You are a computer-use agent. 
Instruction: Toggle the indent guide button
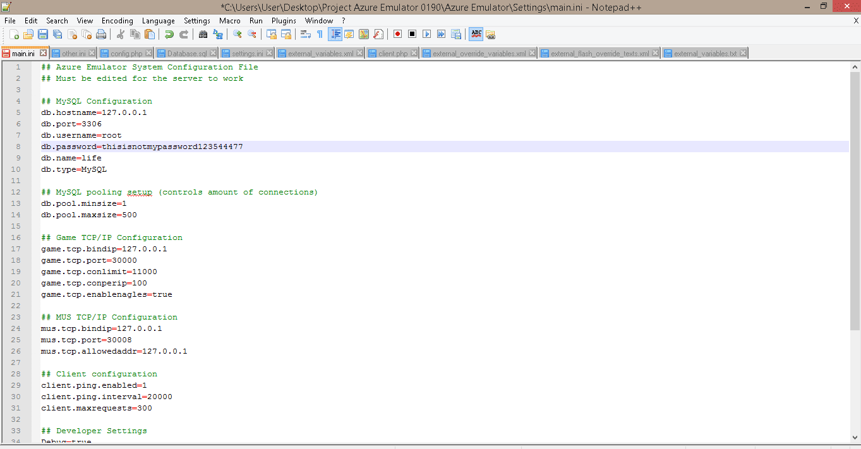click(335, 34)
